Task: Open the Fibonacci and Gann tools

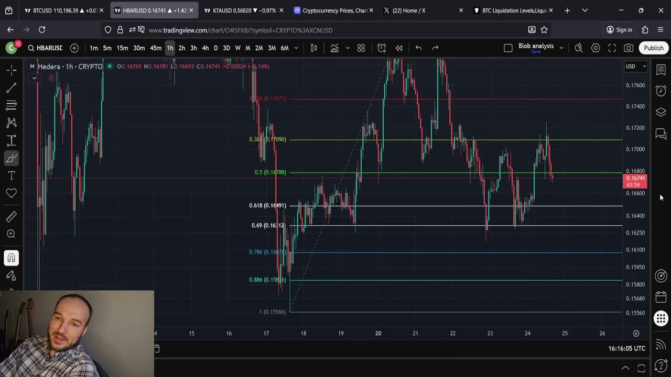Action: pyautogui.click(x=12, y=105)
